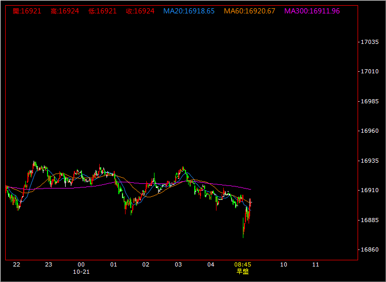This screenshot has height=282, width=386.
Task: Click the 01 hour time axis label
Action: 114,264
